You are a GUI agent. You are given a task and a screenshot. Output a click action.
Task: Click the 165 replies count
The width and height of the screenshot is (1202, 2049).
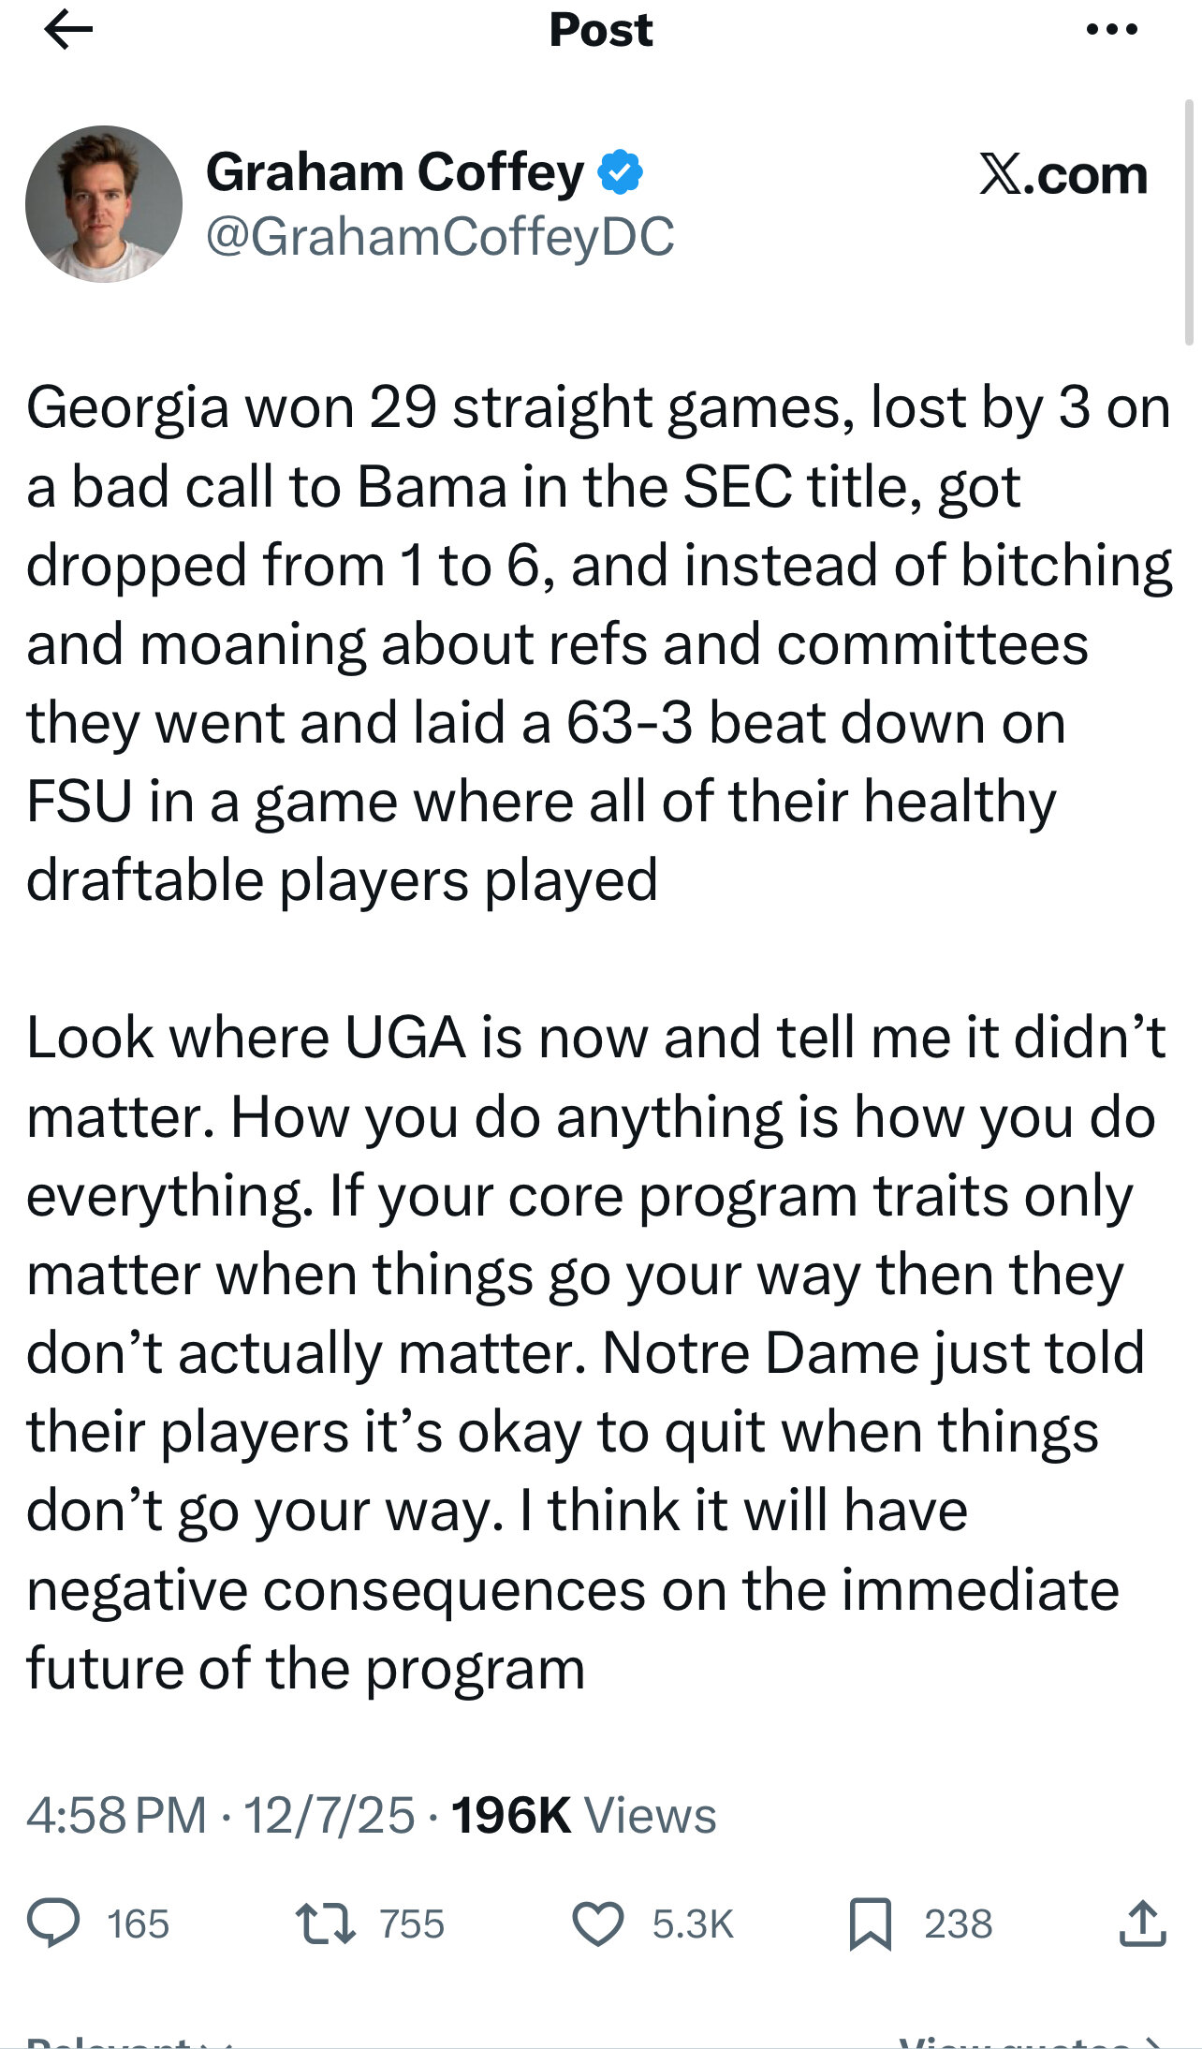pos(138,1924)
